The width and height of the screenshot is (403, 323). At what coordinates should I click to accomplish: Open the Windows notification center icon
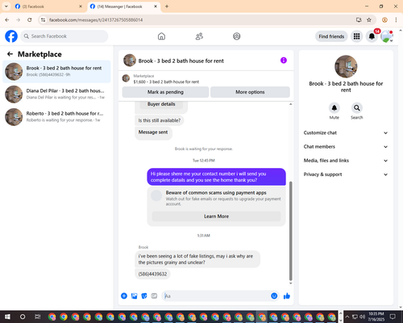pos(393,317)
